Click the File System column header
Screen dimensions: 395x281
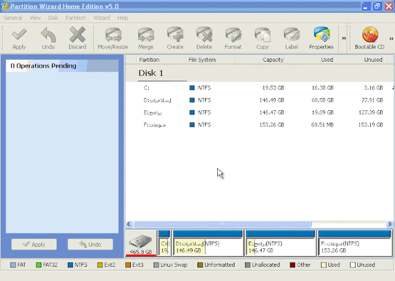click(211, 60)
